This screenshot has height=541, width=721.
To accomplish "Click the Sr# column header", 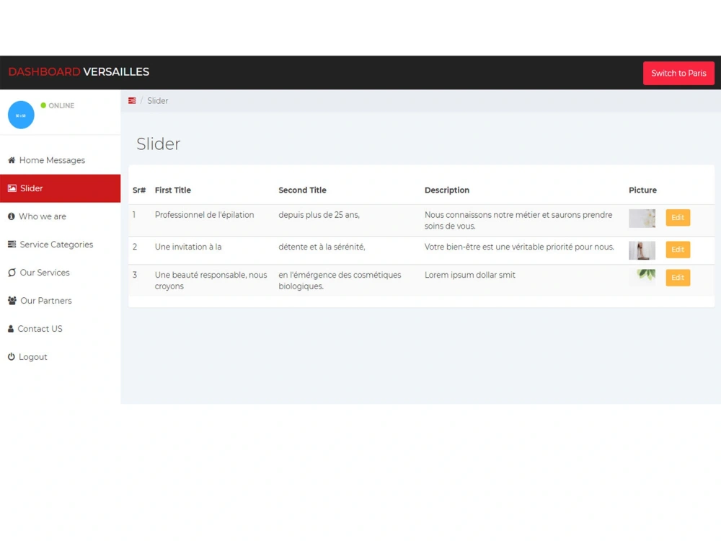I will (x=139, y=190).
